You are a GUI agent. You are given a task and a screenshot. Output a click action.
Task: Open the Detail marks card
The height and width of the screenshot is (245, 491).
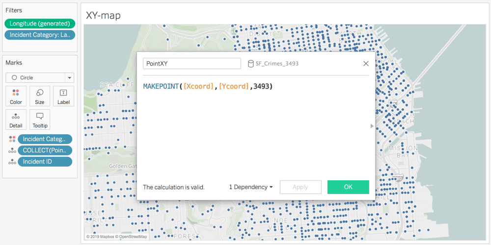pos(16,119)
